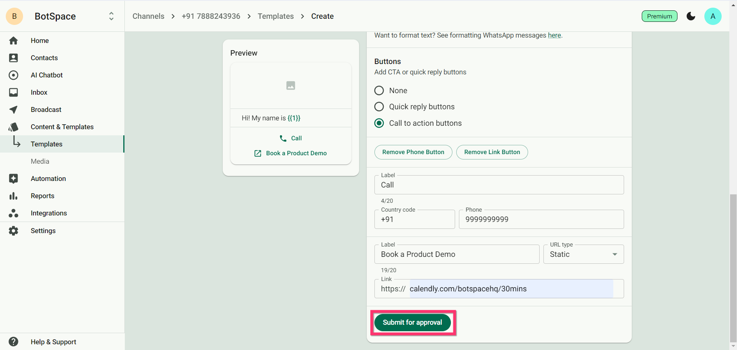
Task: Click the Home house icon
Action: [x=13, y=41]
